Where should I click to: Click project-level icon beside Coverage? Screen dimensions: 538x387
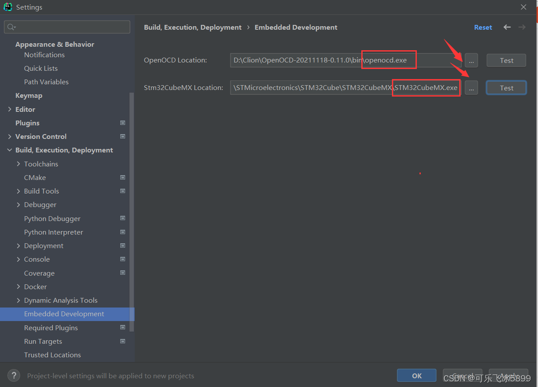pyautogui.click(x=122, y=273)
